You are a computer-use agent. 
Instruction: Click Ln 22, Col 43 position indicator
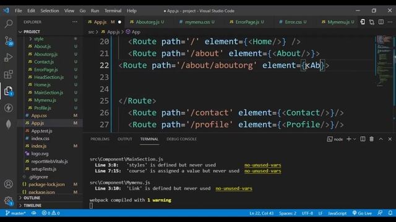[x=261, y=213]
